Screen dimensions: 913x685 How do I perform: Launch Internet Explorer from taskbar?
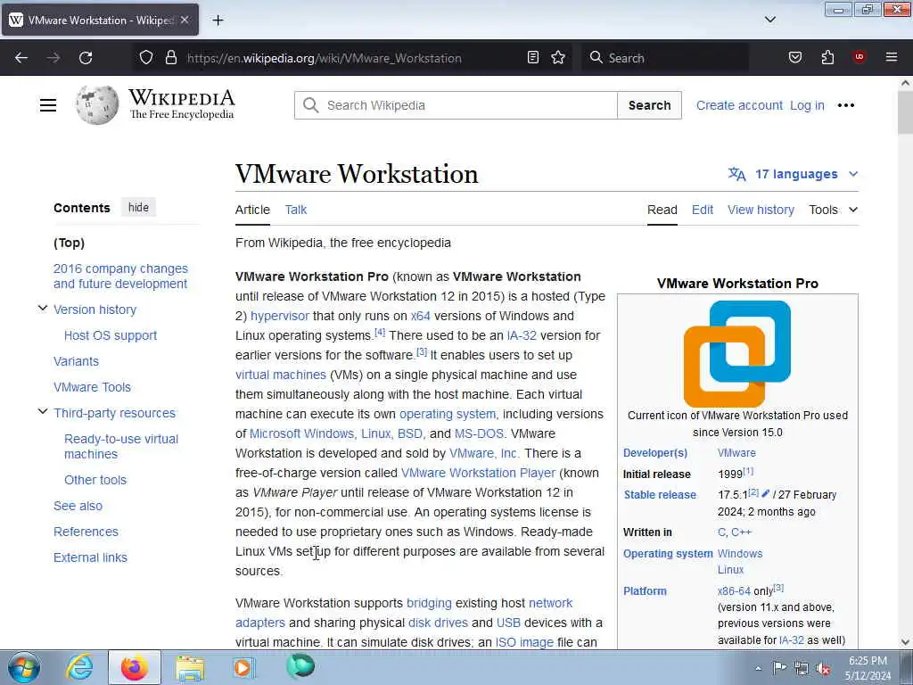79,667
